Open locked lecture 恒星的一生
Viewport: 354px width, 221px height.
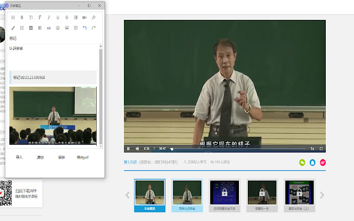pos(262,196)
